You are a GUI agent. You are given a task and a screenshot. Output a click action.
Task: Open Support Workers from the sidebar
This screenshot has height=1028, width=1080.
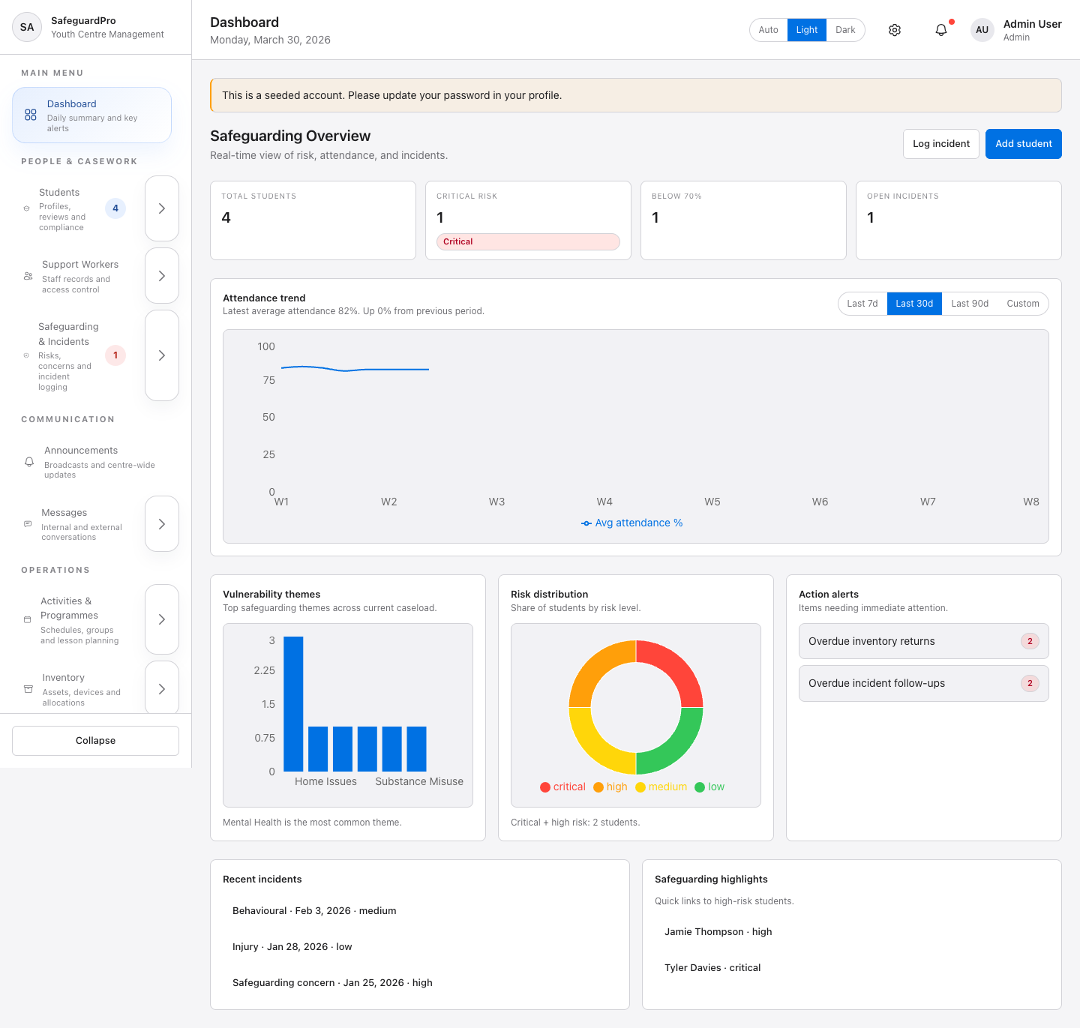point(28,276)
